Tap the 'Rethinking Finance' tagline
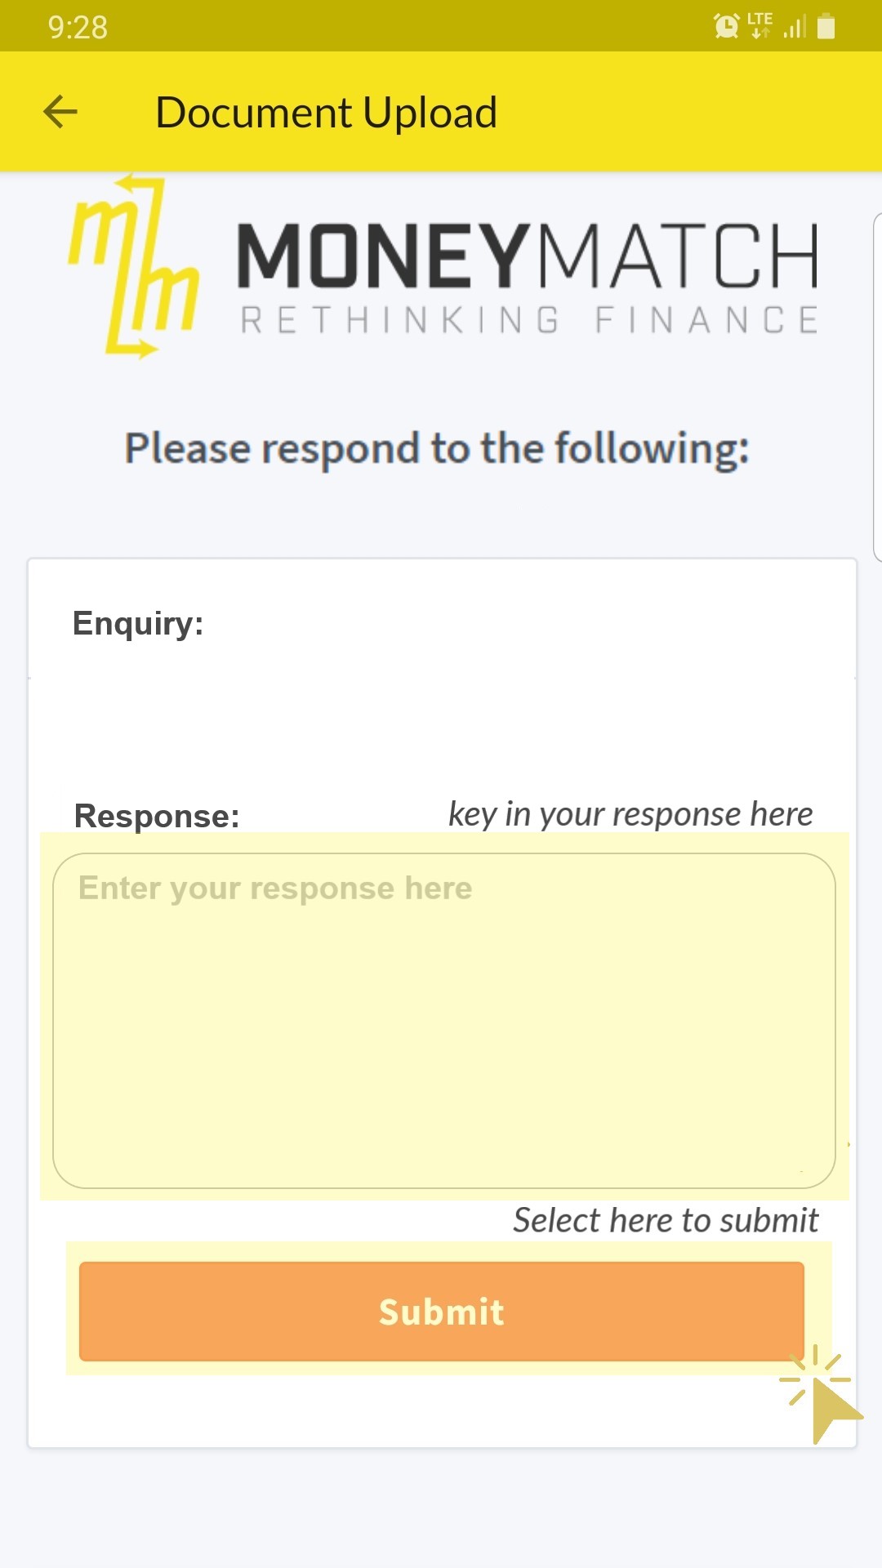The image size is (882, 1568). point(529,320)
